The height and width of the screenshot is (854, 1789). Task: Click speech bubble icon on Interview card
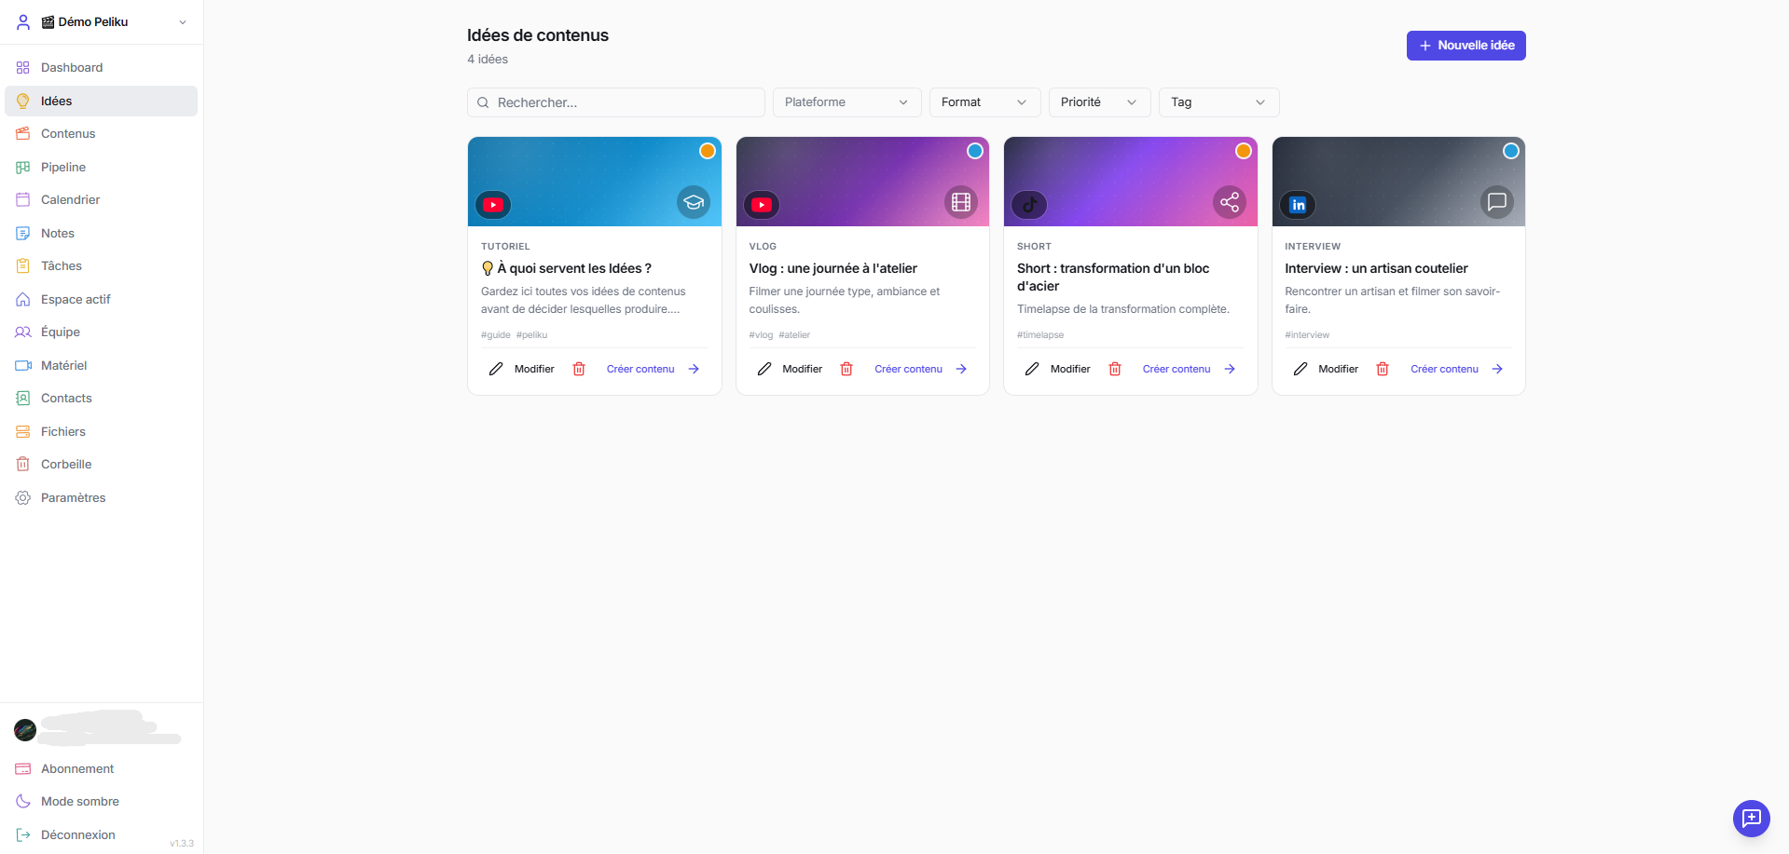[1497, 202]
